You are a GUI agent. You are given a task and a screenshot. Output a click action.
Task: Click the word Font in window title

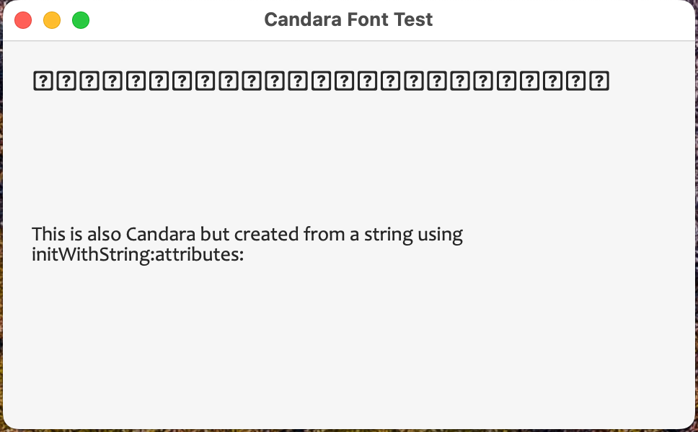367,19
